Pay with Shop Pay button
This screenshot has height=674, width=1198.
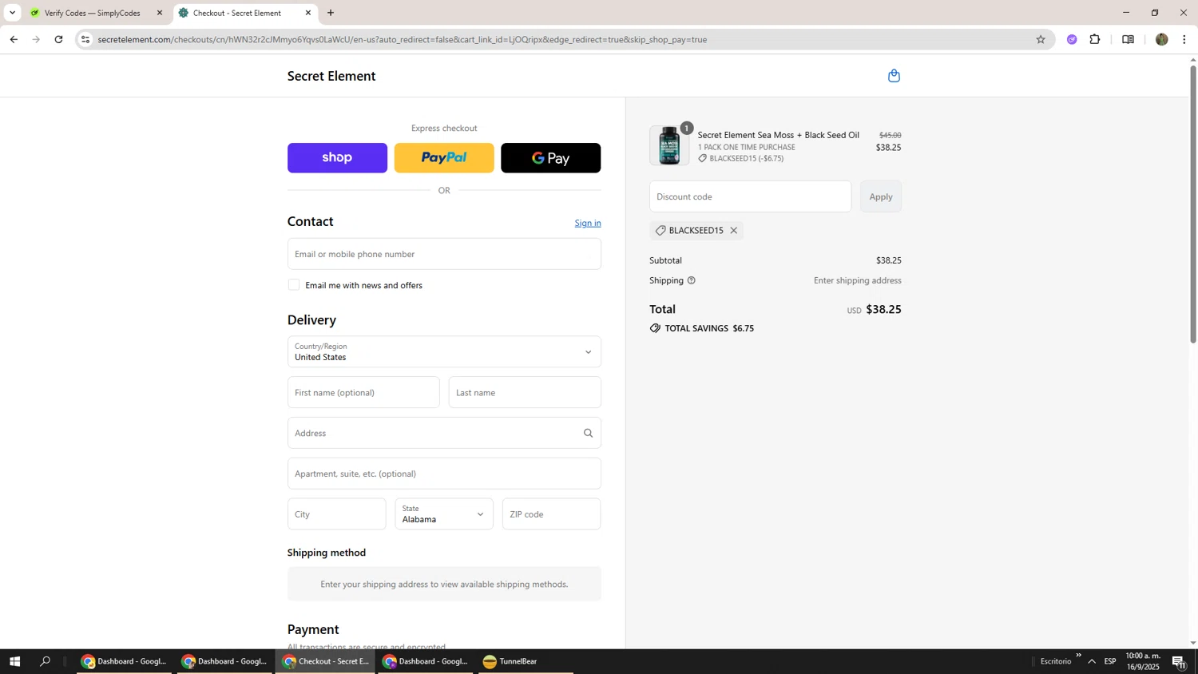point(337,158)
